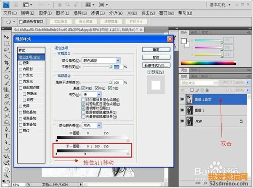Enable the 外发光 outer glow style
This screenshot has width=253, height=188.
pos(21,76)
